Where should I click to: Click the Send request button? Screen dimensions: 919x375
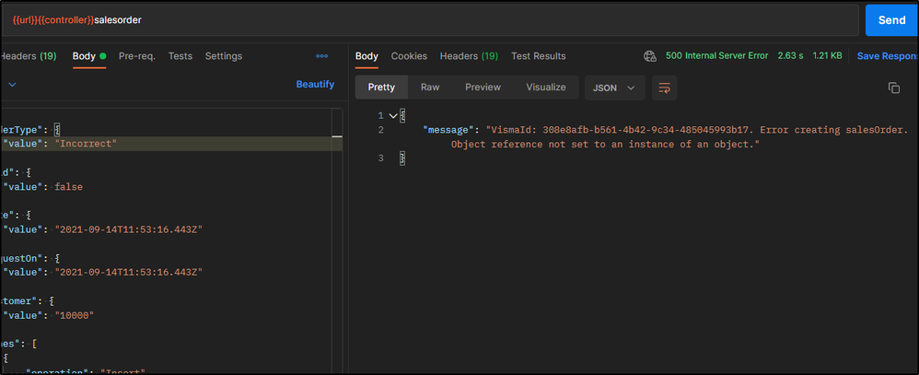click(890, 20)
